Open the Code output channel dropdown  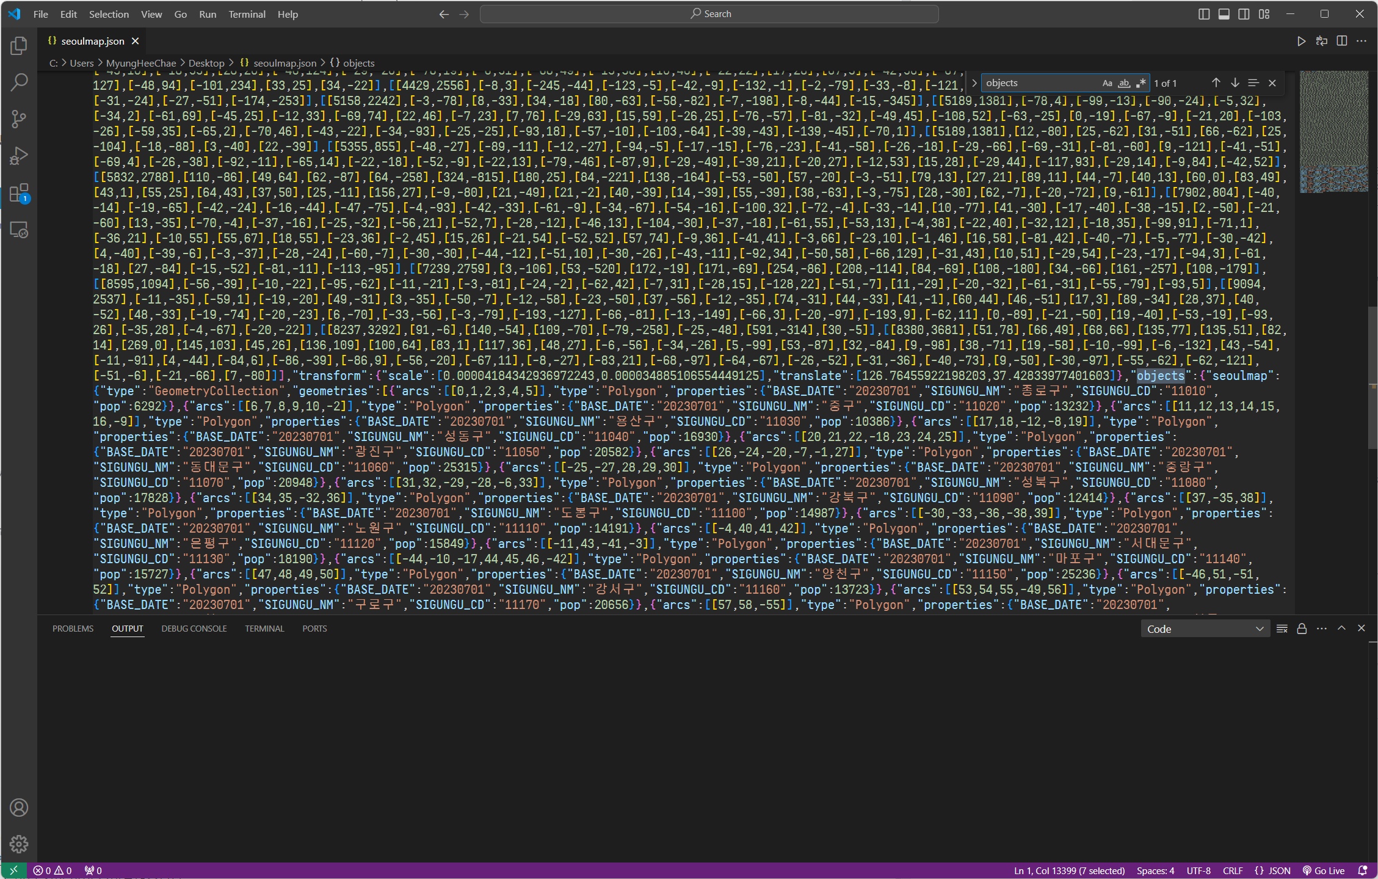(x=1205, y=629)
